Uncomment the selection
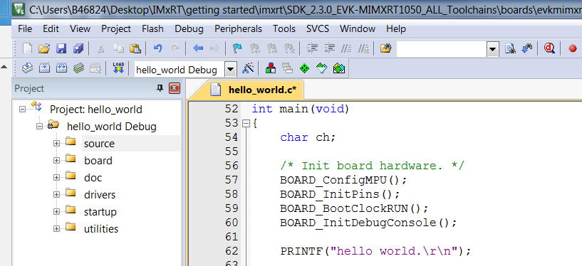 (x=364, y=48)
